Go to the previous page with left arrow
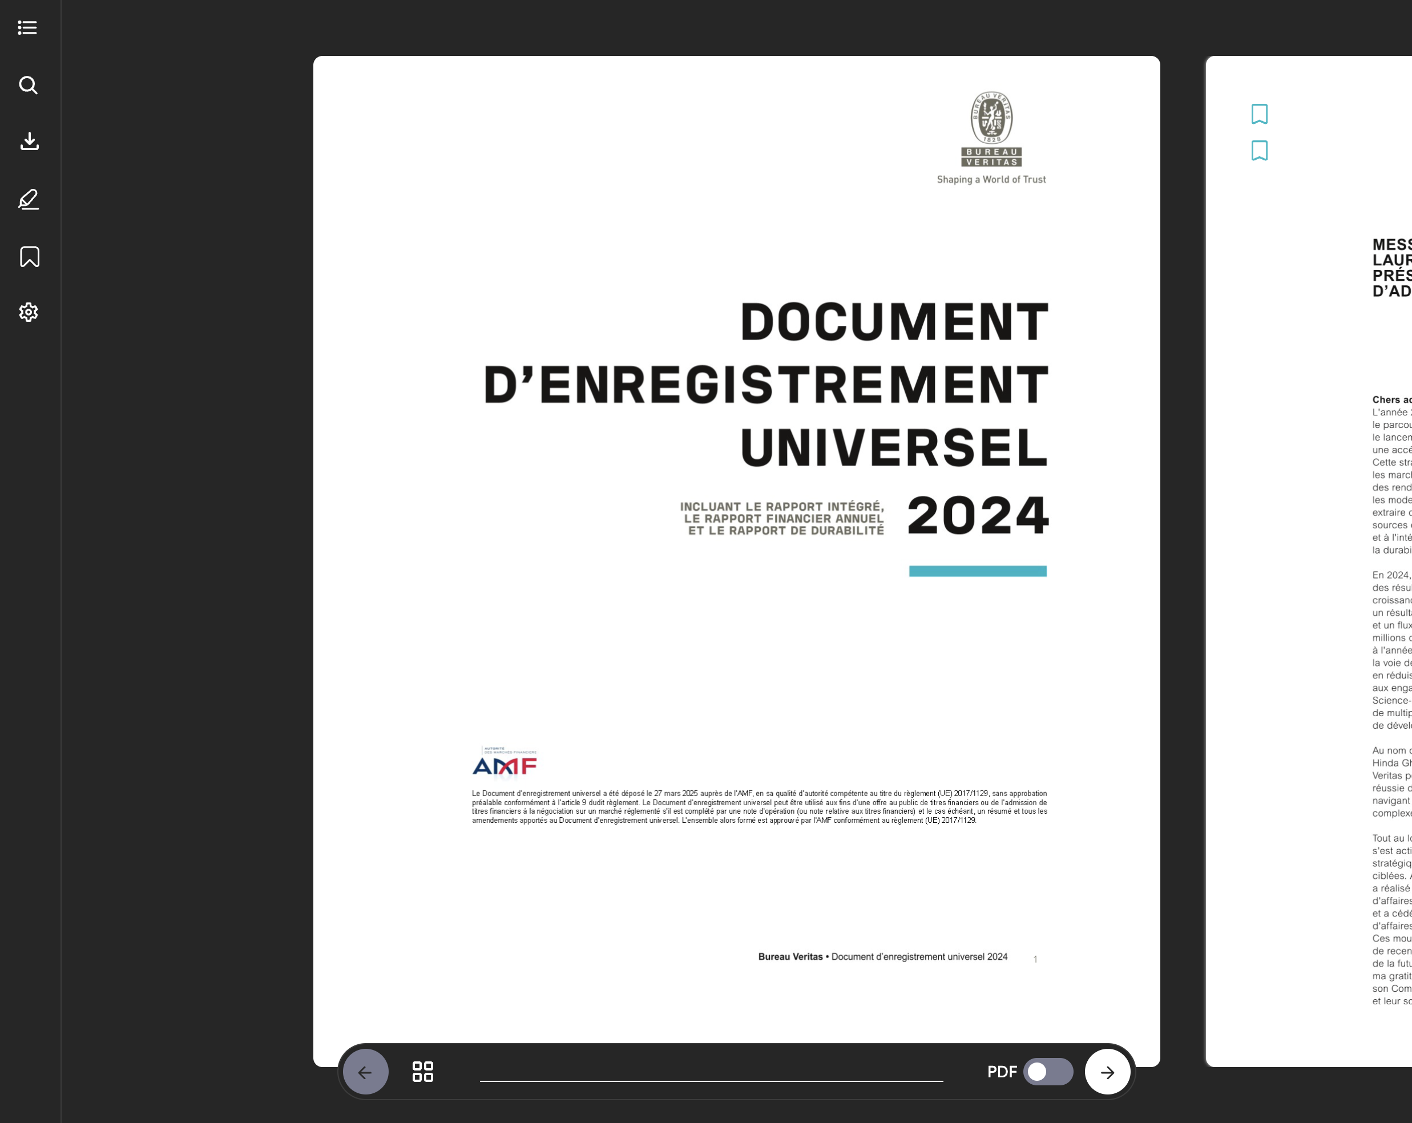Image resolution: width=1412 pixels, height=1123 pixels. coord(365,1072)
